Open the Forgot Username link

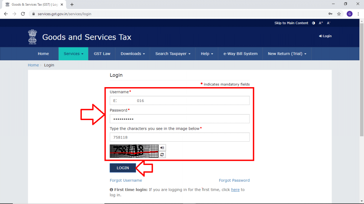[x=126, y=180]
